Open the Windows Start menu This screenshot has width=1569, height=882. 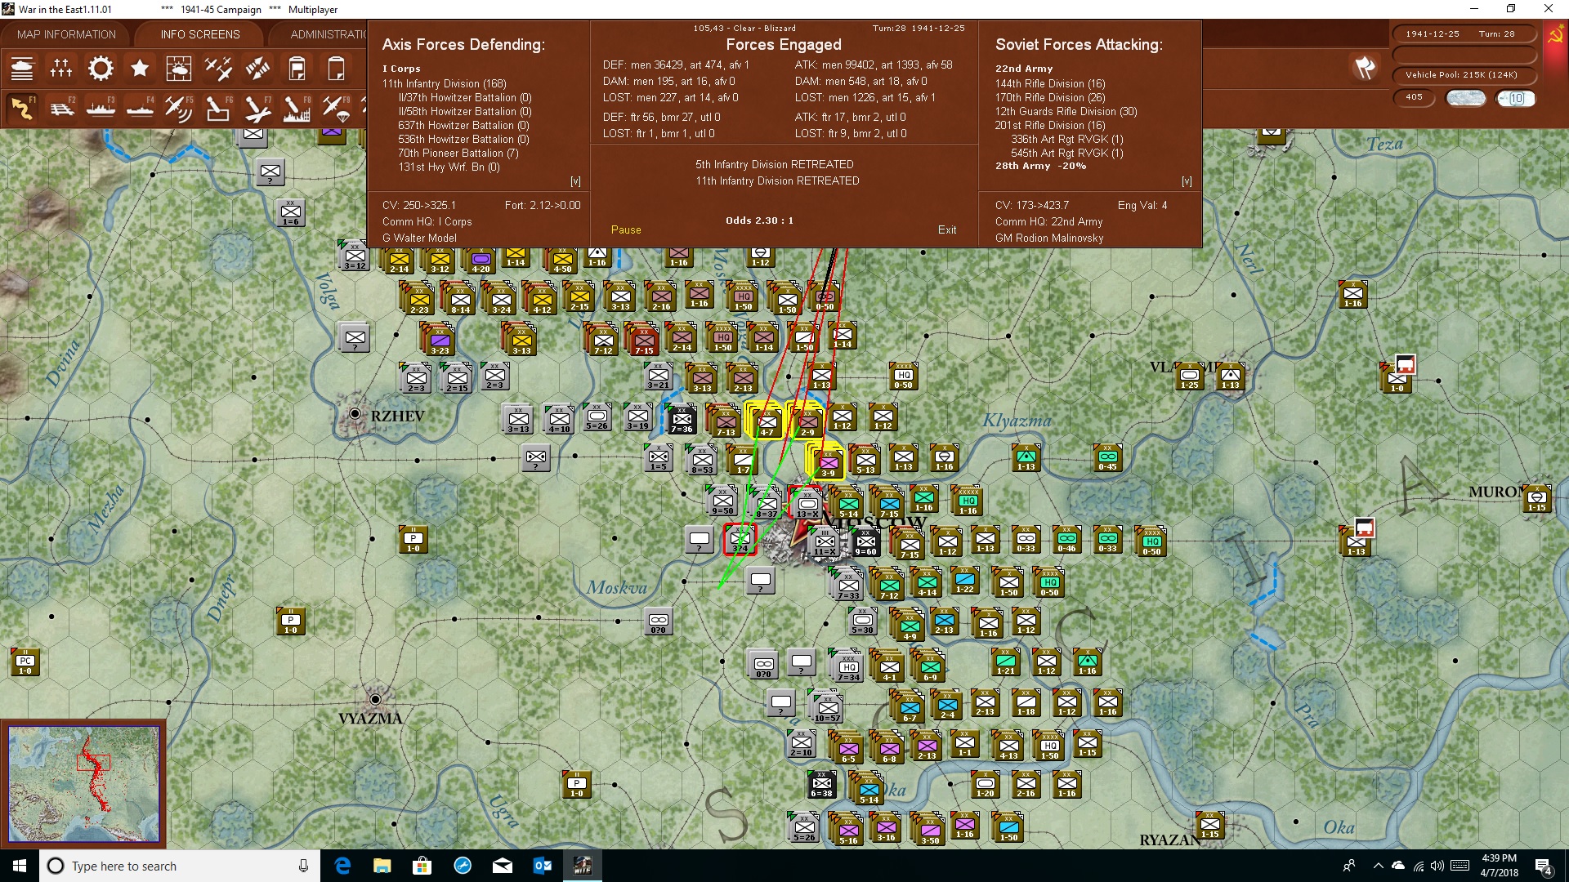click(x=20, y=866)
